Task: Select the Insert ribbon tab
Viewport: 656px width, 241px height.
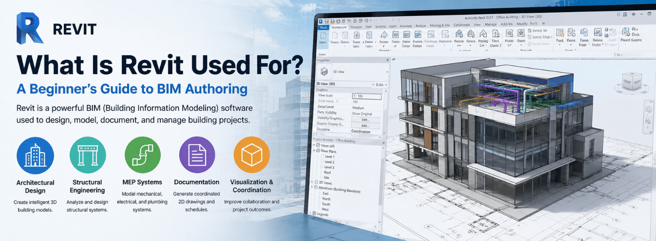Action: [x=393, y=27]
